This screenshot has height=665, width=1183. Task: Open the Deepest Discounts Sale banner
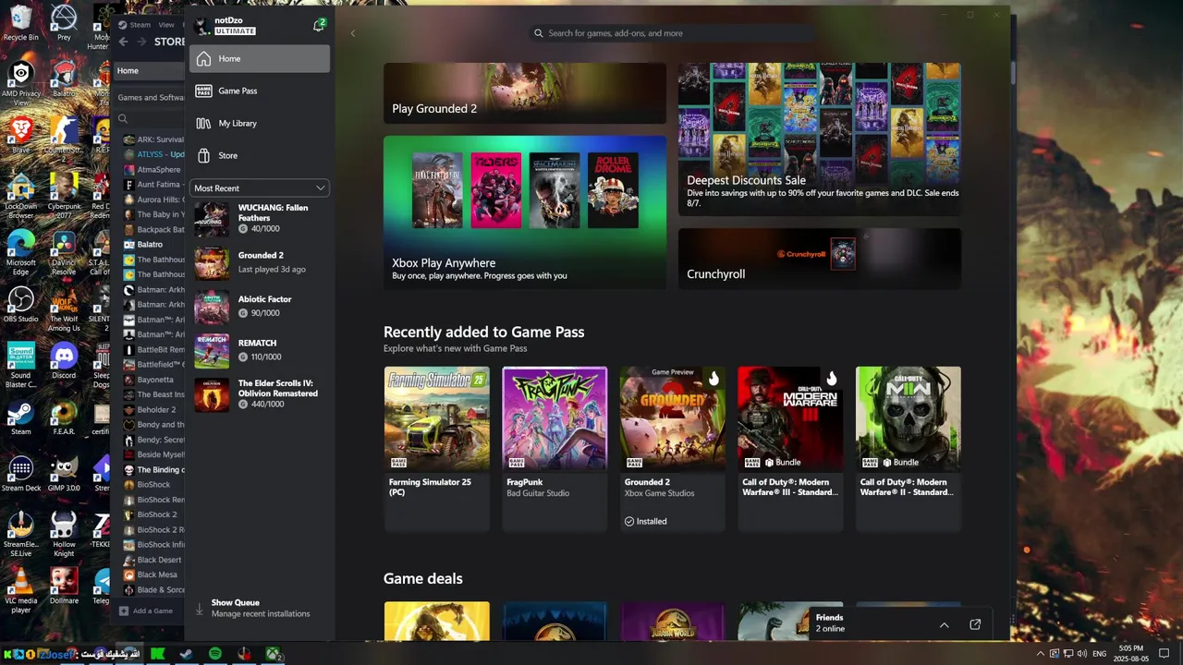pos(819,139)
